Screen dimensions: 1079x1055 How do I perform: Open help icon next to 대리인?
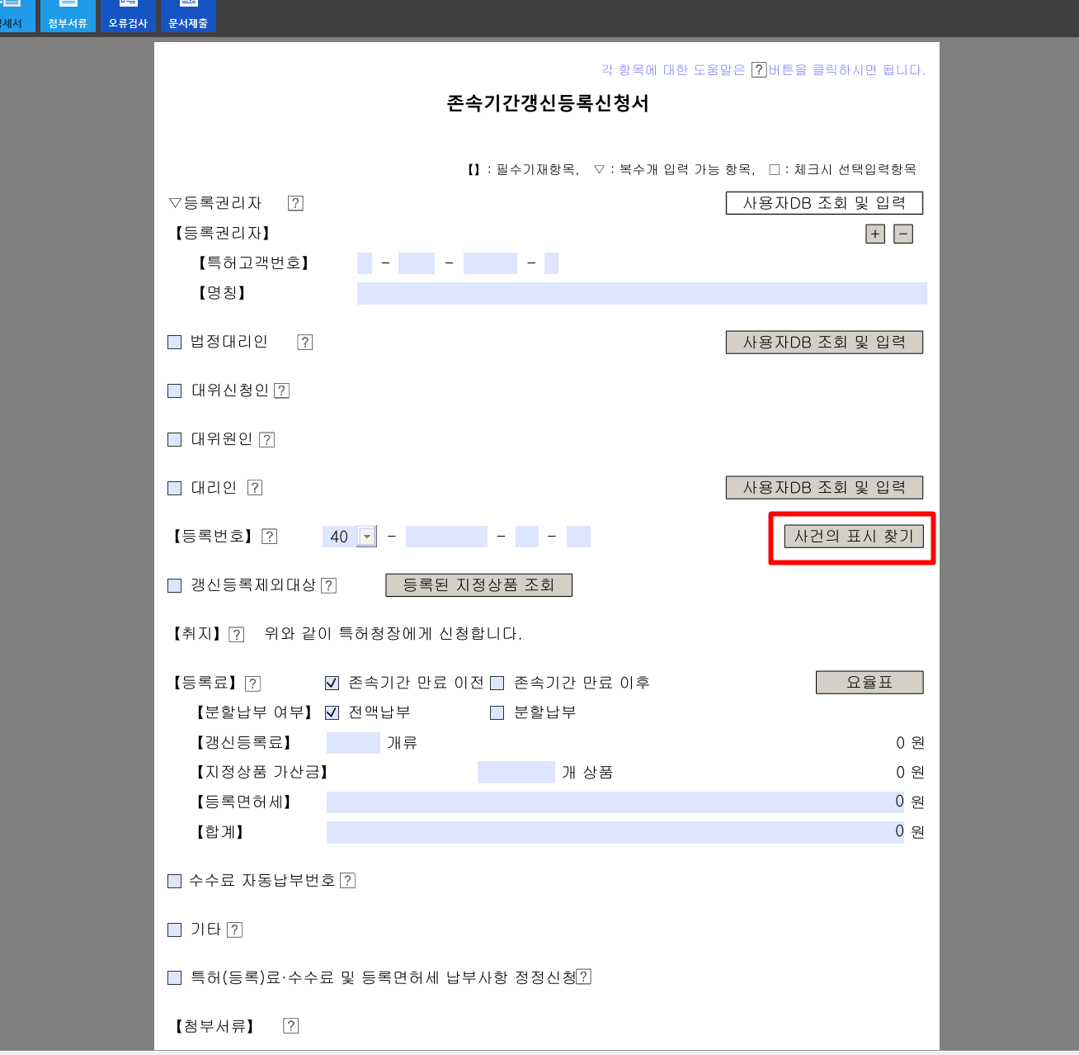click(255, 488)
